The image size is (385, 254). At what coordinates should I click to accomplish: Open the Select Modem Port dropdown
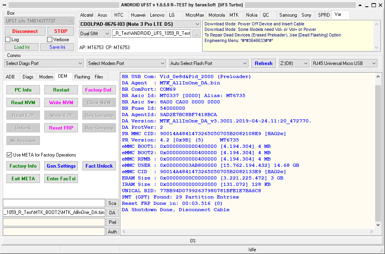point(127,63)
